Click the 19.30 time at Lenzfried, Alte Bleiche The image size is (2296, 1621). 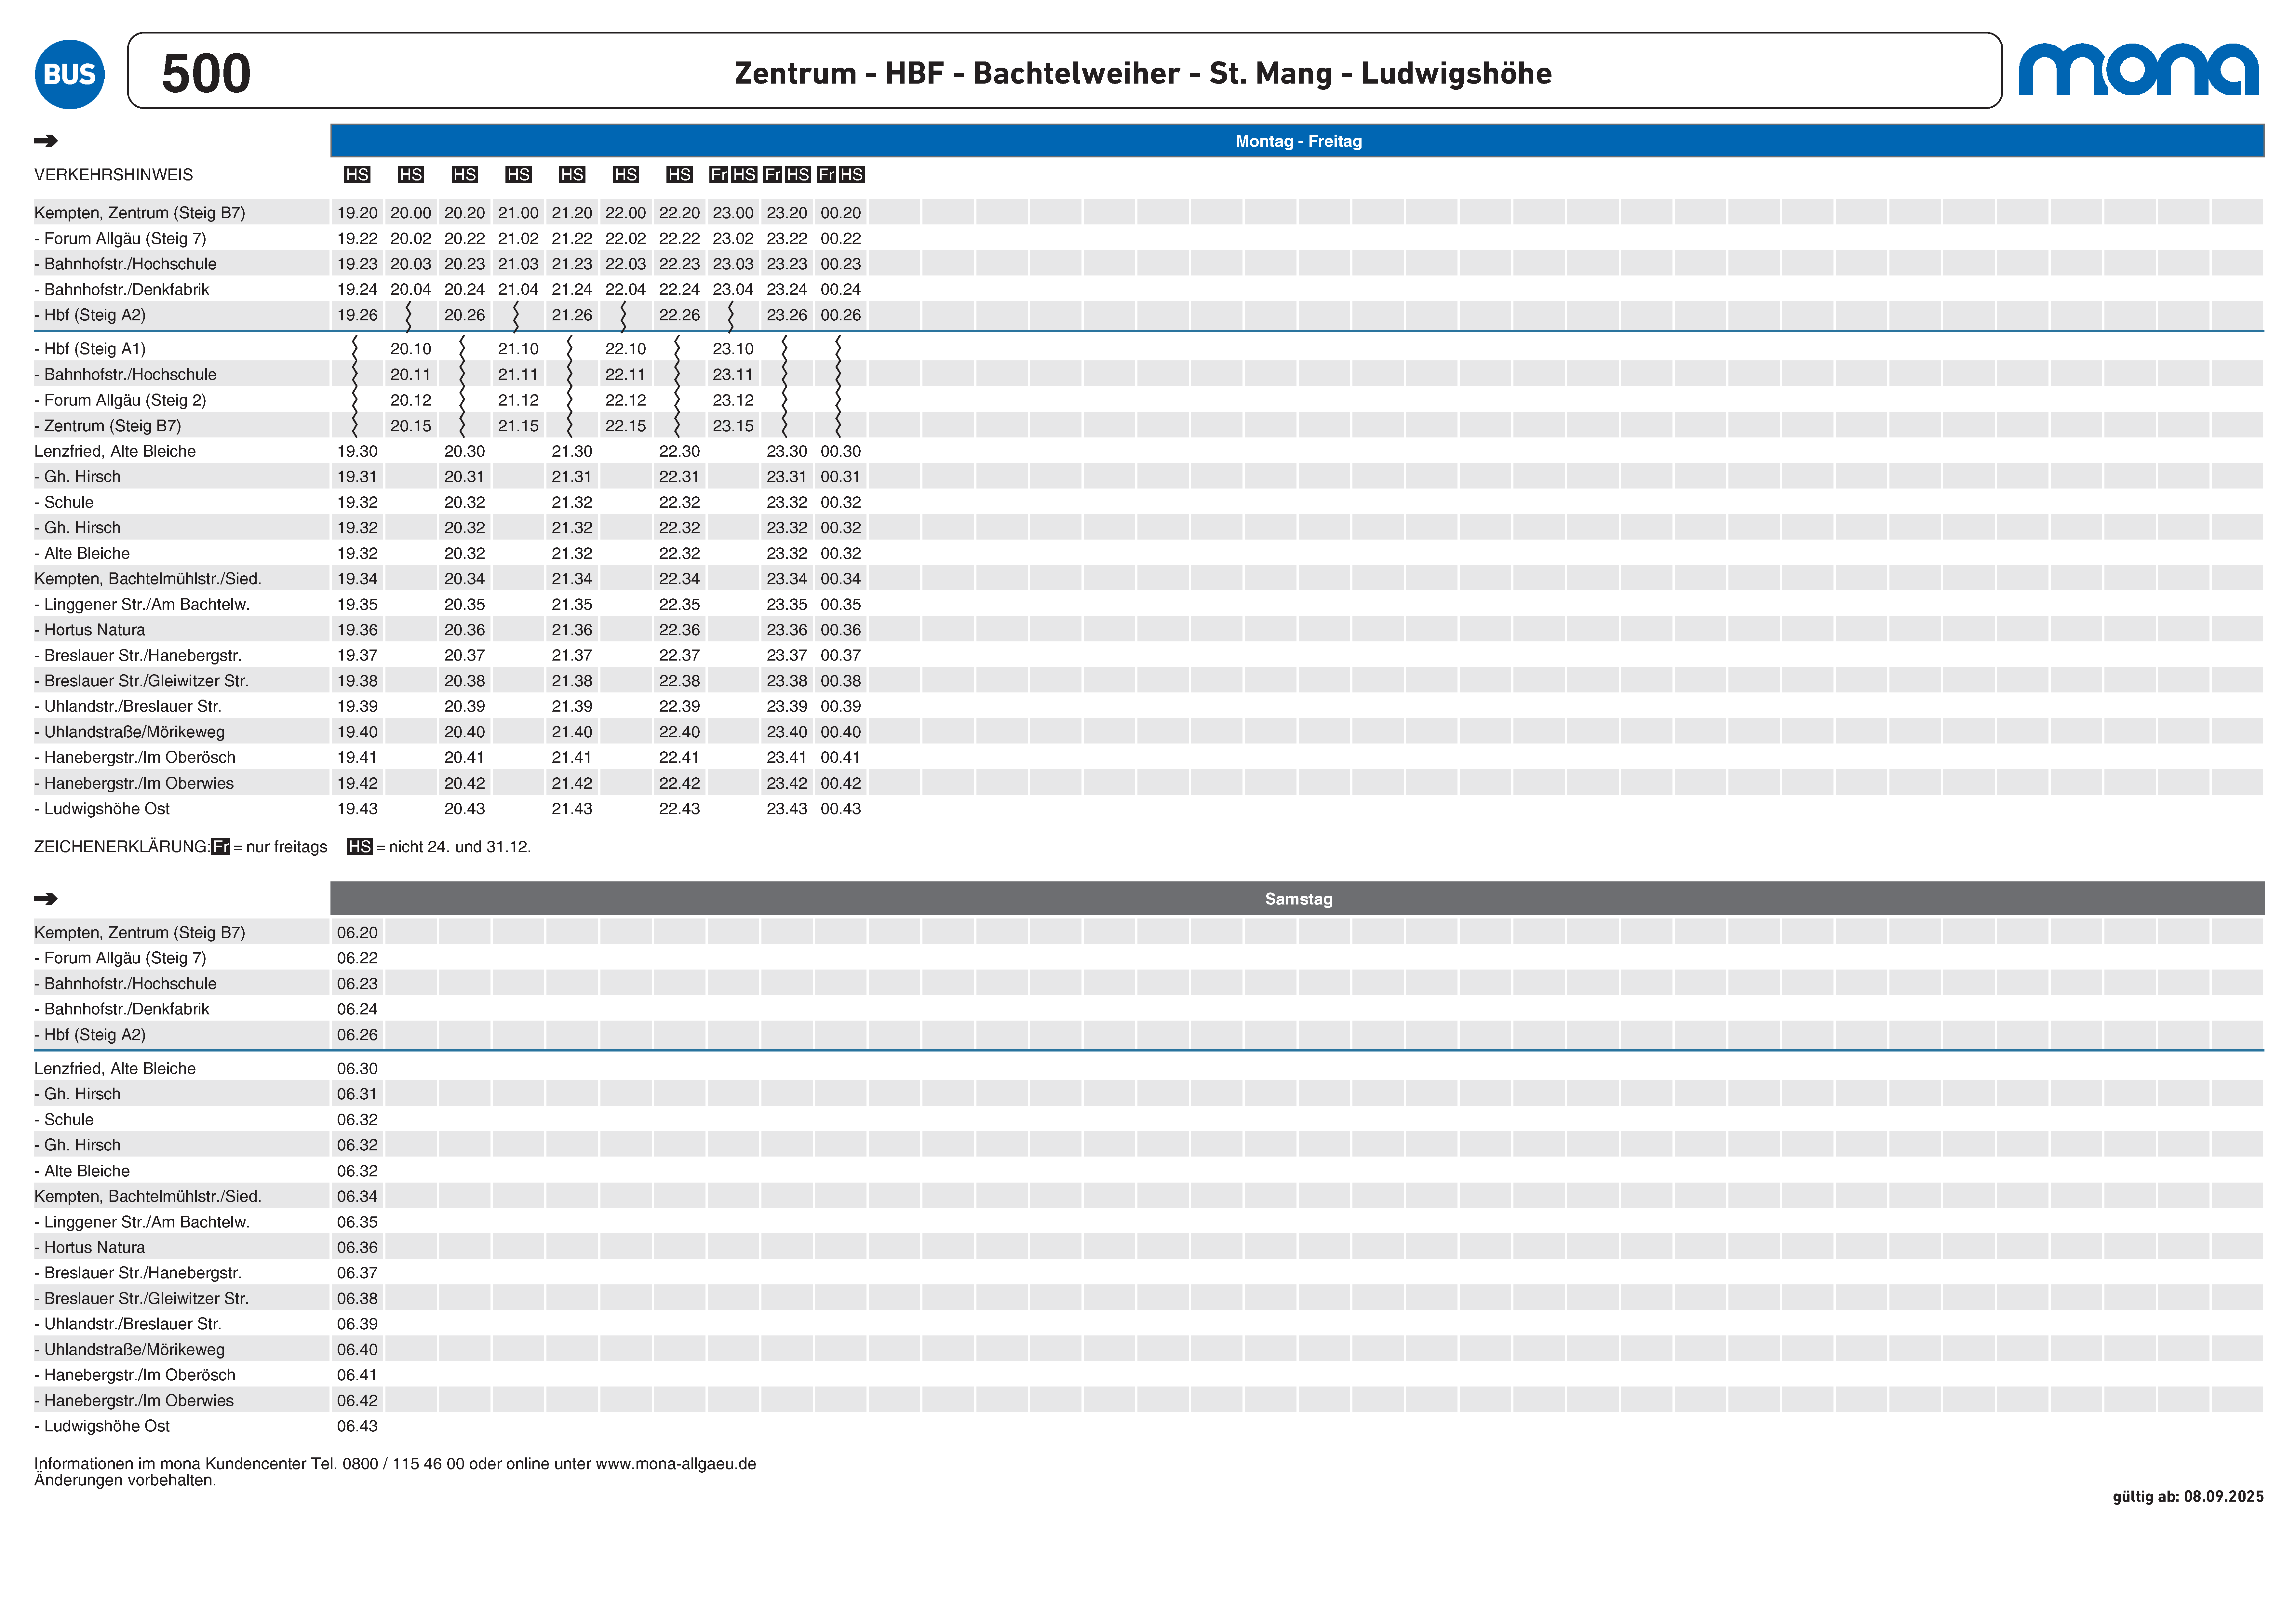pos(357,451)
